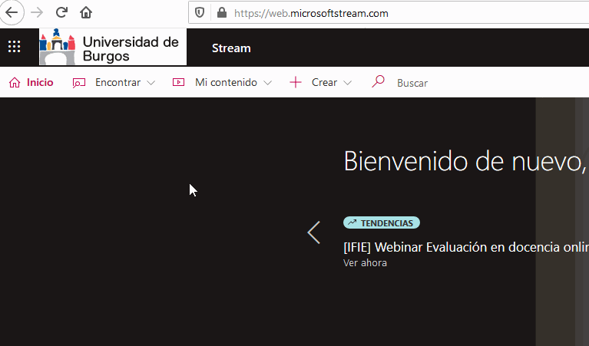
Task: Click the magnifying glass search icon
Action: click(378, 81)
